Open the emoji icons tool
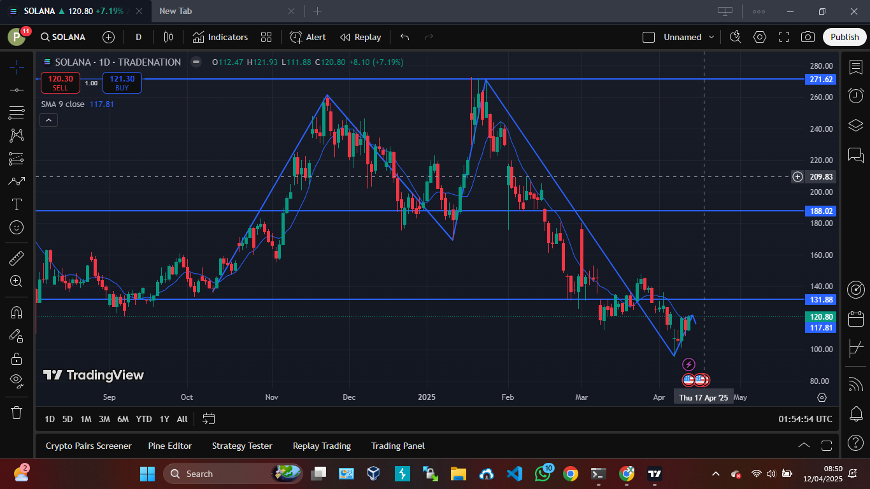The height and width of the screenshot is (489, 870). 17,227
